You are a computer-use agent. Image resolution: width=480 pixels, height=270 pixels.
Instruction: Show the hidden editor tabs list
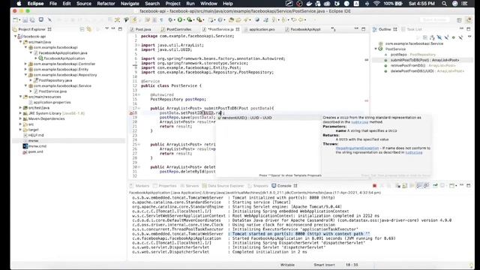click(x=333, y=29)
